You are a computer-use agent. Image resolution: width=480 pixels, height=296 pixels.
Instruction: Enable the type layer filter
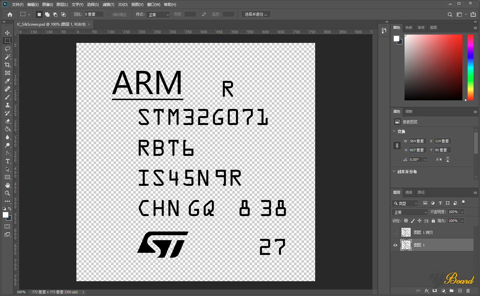440,203
